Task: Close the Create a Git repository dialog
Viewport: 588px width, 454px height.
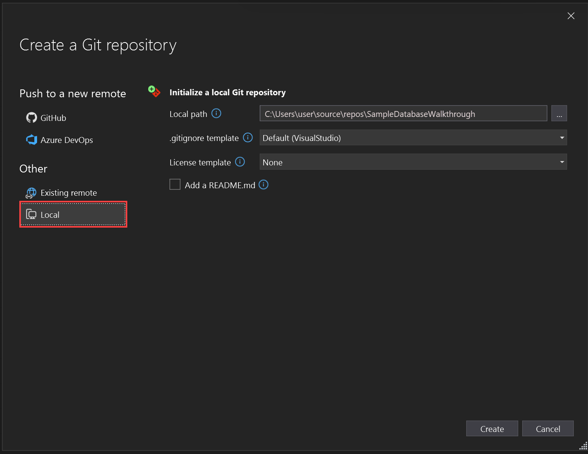Action: tap(571, 16)
